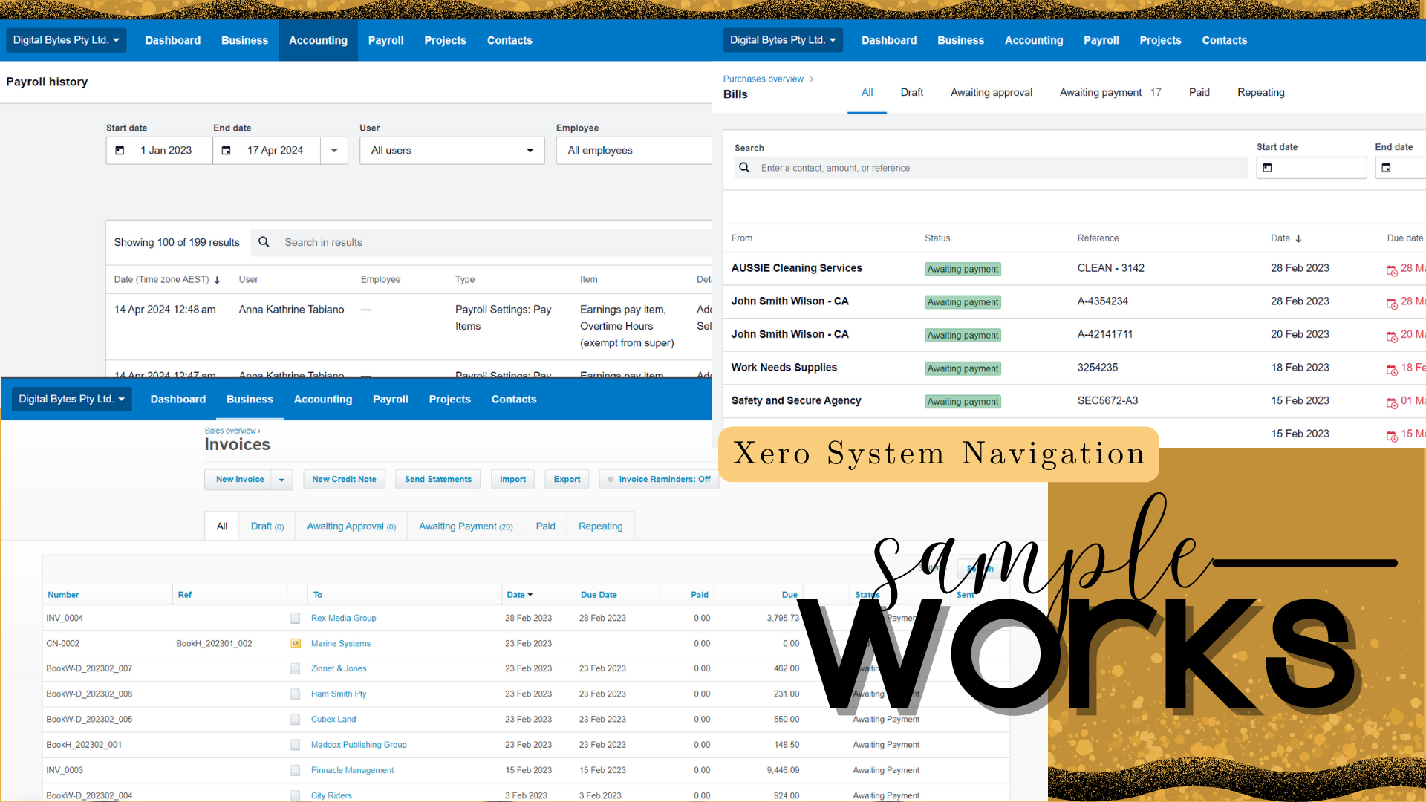Click the document icon beside Rex Media Group
This screenshot has height=802, width=1426.
295,619
